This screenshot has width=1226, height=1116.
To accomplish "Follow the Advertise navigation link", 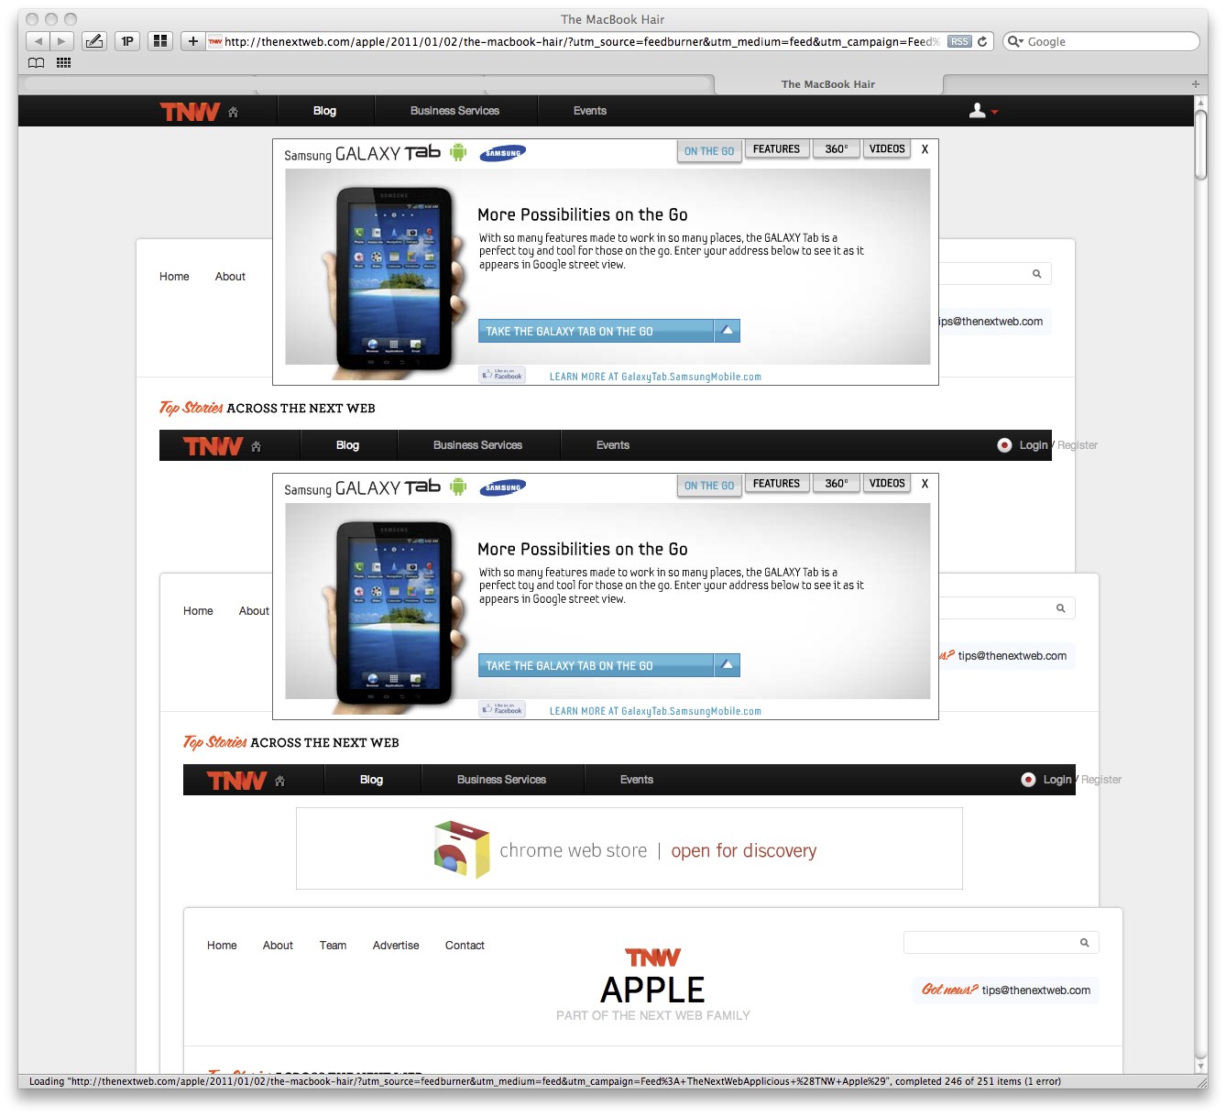I will [x=396, y=946].
